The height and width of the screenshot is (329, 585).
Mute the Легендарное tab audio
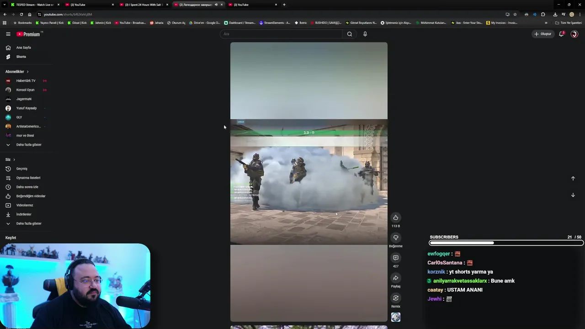pyautogui.click(x=216, y=5)
